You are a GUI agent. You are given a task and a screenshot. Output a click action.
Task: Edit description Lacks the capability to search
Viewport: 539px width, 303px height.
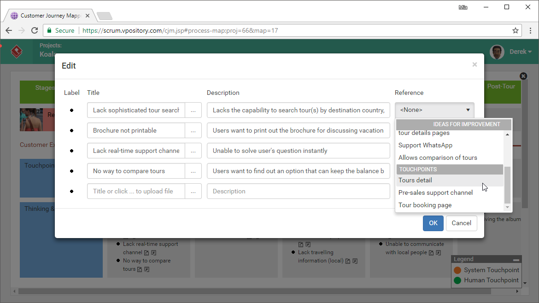point(299,110)
